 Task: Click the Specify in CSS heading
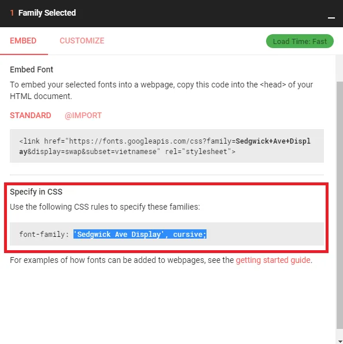coord(36,192)
